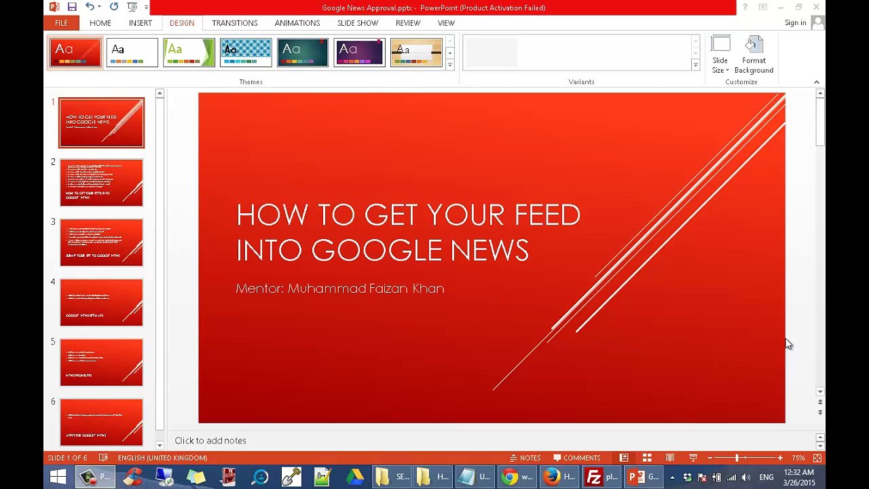Fit slide to current window
The width and height of the screenshot is (869, 489).
817,458
